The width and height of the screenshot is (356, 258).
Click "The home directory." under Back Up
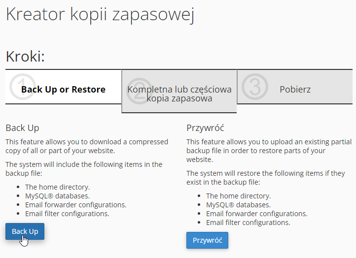[58, 187]
